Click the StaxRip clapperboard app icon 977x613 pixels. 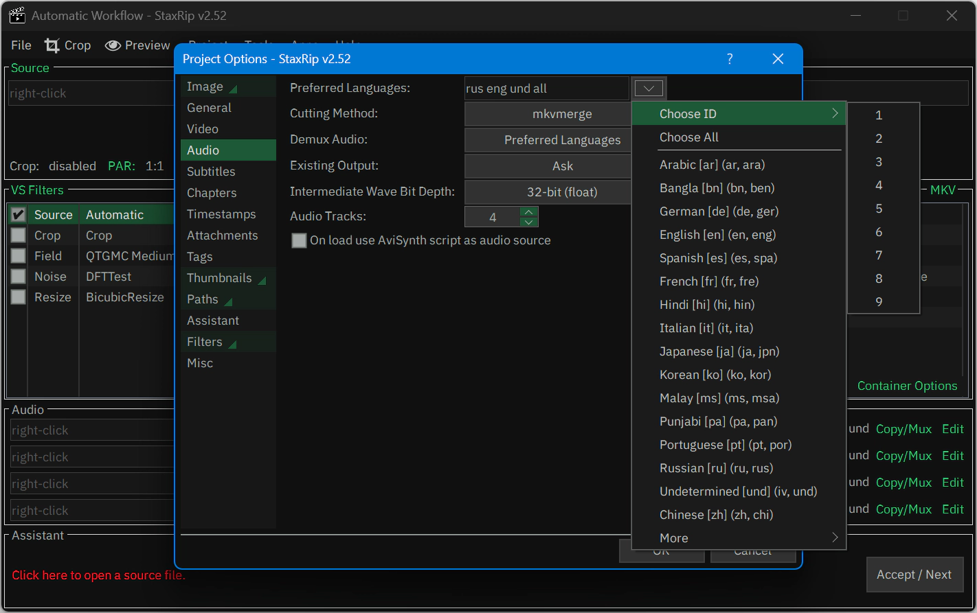tap(16, 15)
